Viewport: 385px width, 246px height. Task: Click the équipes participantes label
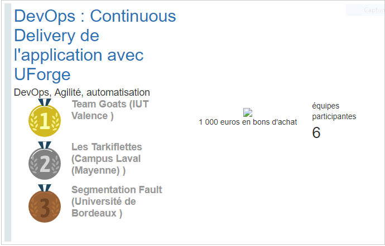(x=334, y=111)
